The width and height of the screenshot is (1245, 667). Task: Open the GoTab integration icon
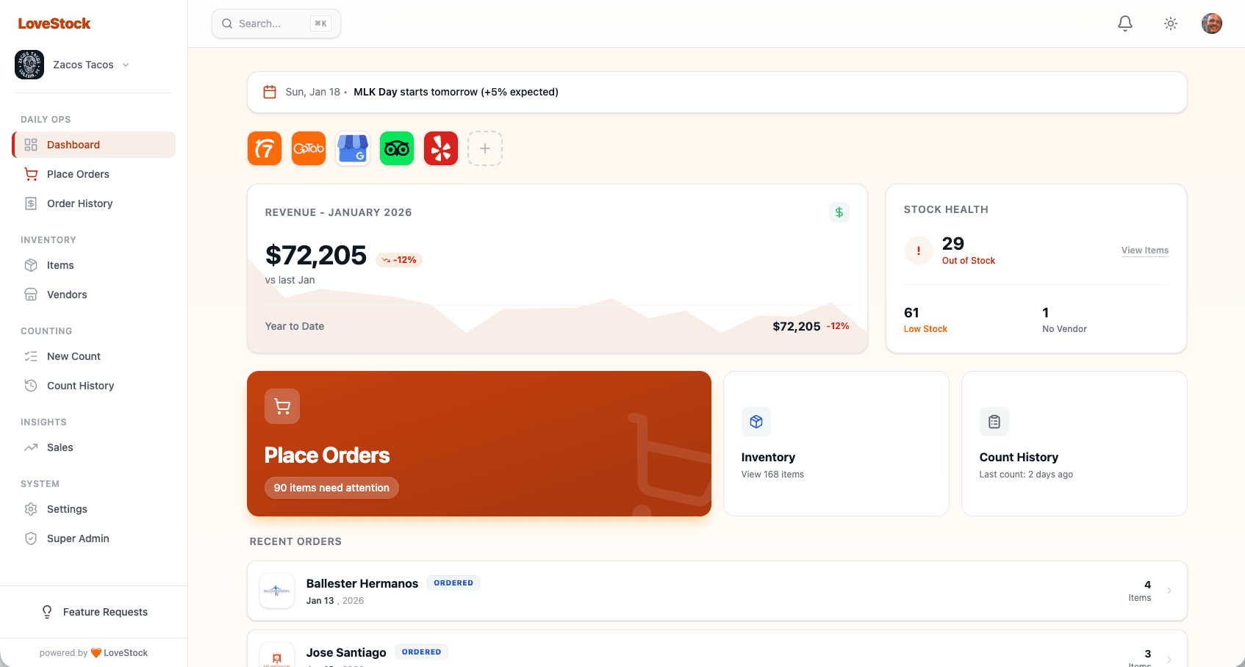(308, 148)
